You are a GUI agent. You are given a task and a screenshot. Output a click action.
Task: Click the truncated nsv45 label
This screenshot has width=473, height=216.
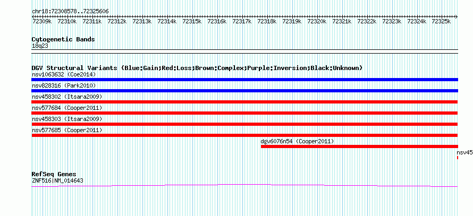coord(464,152)
